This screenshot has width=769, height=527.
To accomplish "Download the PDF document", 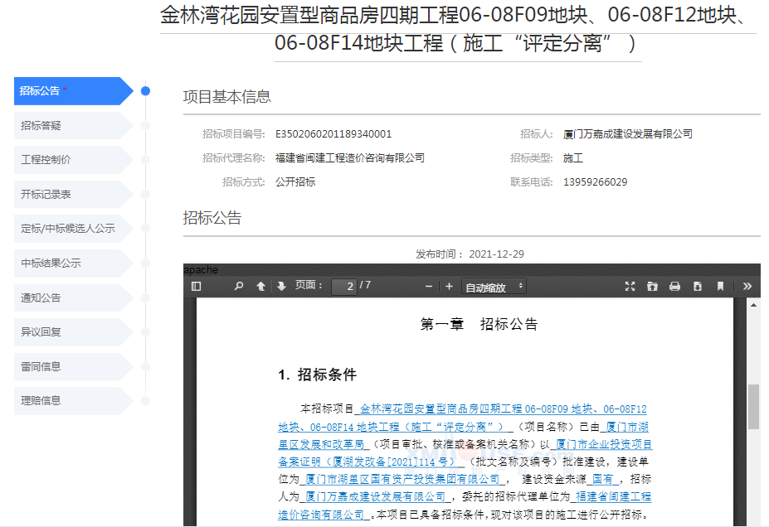I will pyautogui.click(x=698, y=287).
